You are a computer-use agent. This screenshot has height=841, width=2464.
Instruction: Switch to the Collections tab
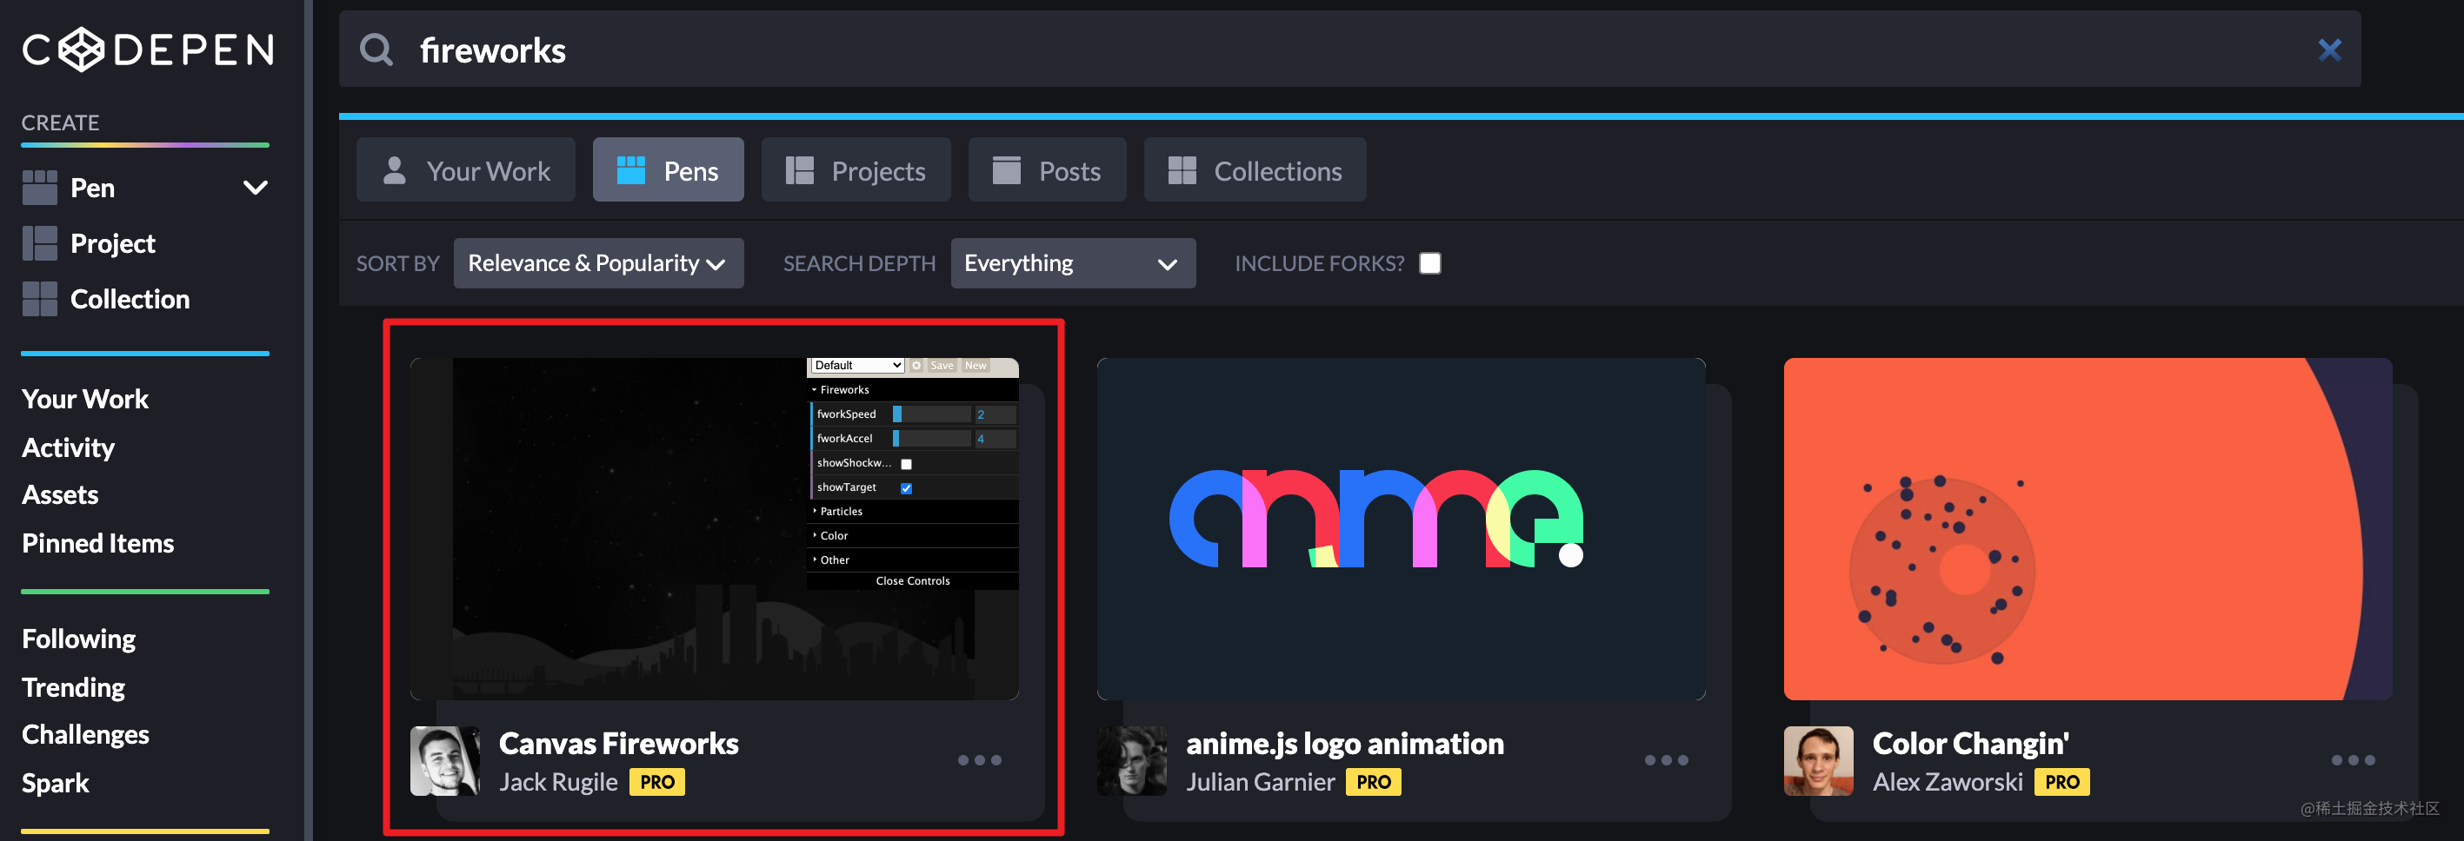point(1254,170)
